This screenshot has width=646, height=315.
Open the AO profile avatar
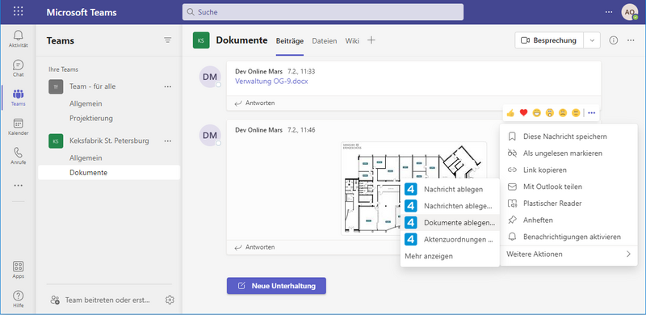[x=630, y=12]
